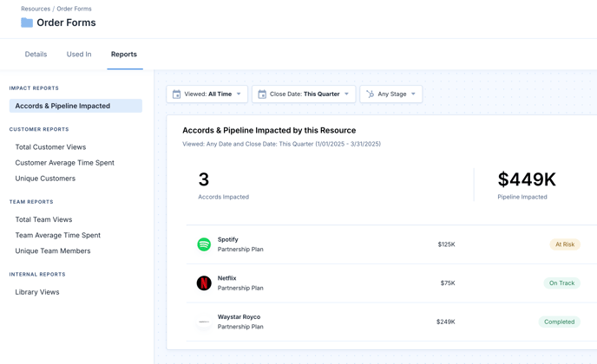Select the Reports tab
This screenshot has height=364, width=597.
coord(124,55)
